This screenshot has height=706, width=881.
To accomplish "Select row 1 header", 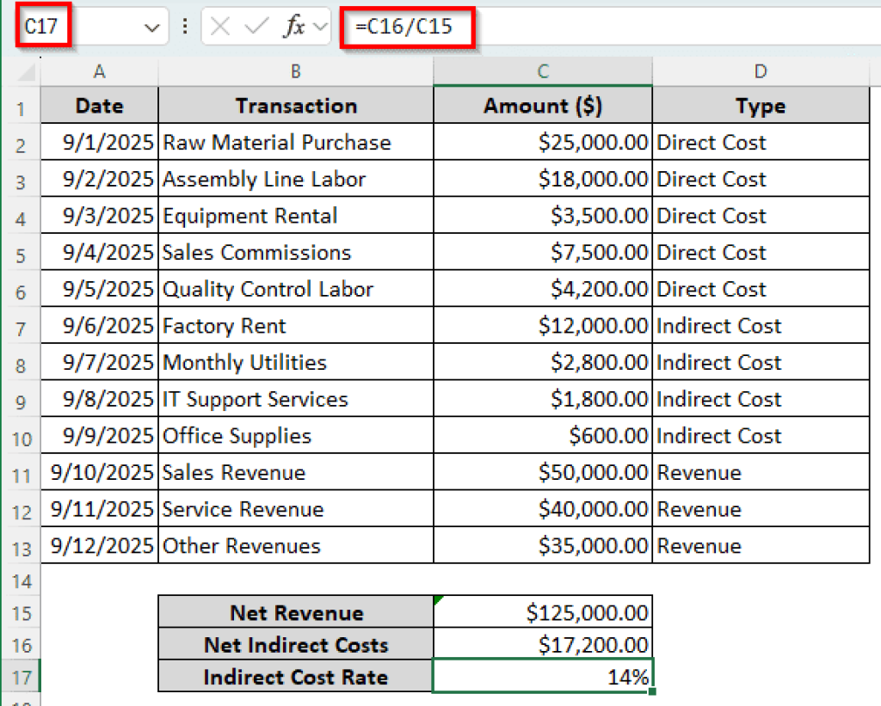I will (22, 106).
